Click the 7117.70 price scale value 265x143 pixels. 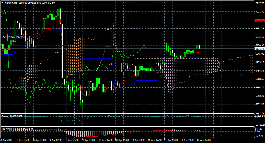point(259,3)
